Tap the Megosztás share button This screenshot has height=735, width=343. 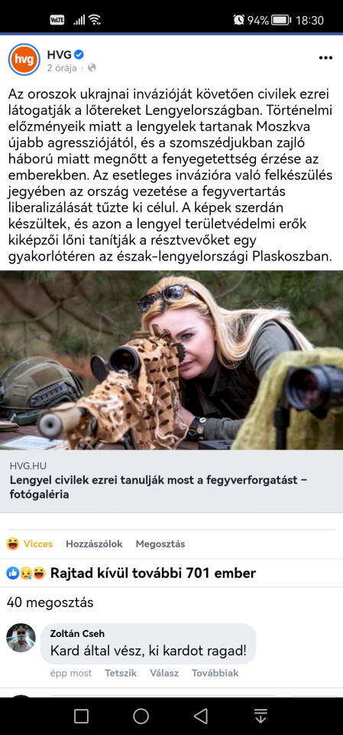coord(160,544)
